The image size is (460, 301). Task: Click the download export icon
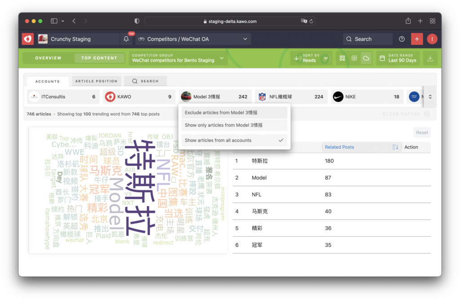coord(430,58)
